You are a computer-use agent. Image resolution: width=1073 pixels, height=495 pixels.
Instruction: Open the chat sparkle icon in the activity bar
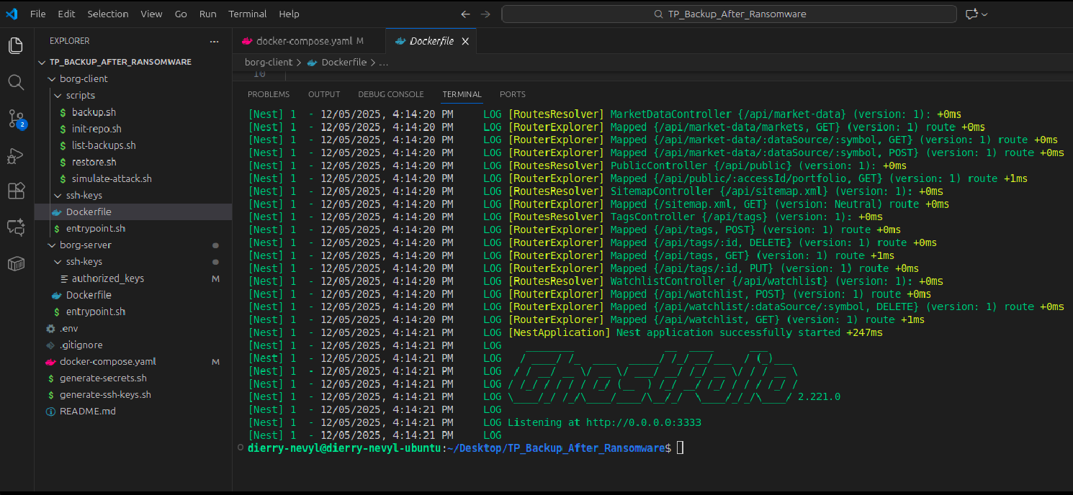[x=16, y=226]
